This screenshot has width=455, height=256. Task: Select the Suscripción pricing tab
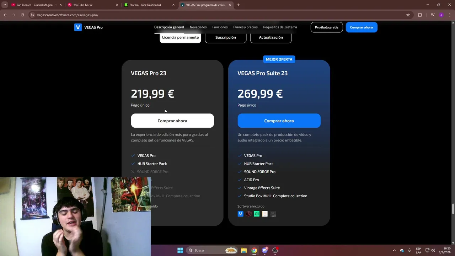coord(225,37)
